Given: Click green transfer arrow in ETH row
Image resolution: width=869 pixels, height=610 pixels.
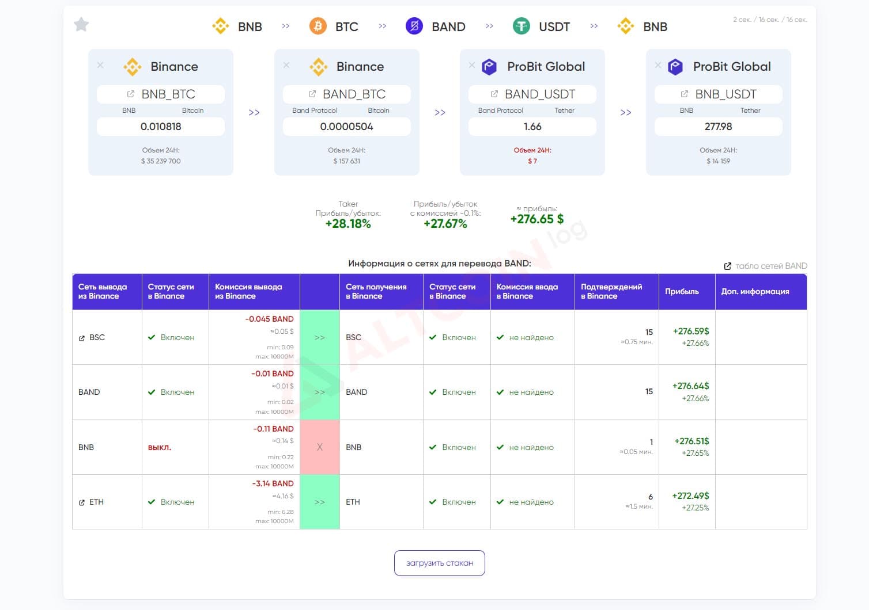Looking at the screenshot, I should coord(320,502).
